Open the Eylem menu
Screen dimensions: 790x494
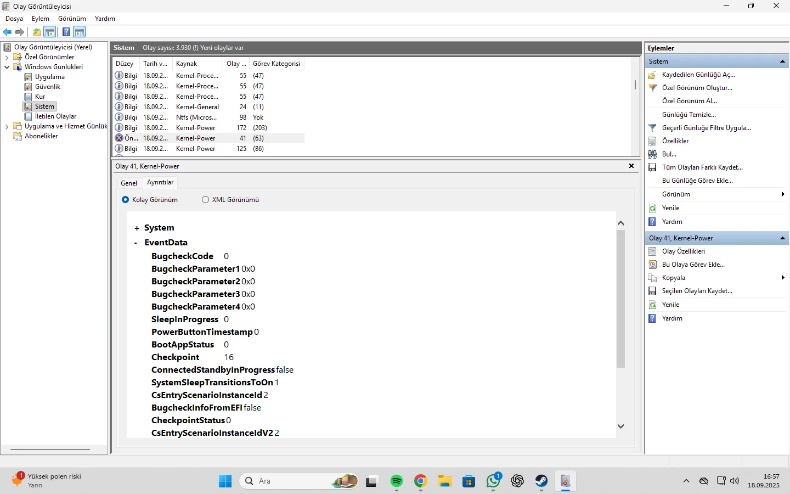pos(41,19)
